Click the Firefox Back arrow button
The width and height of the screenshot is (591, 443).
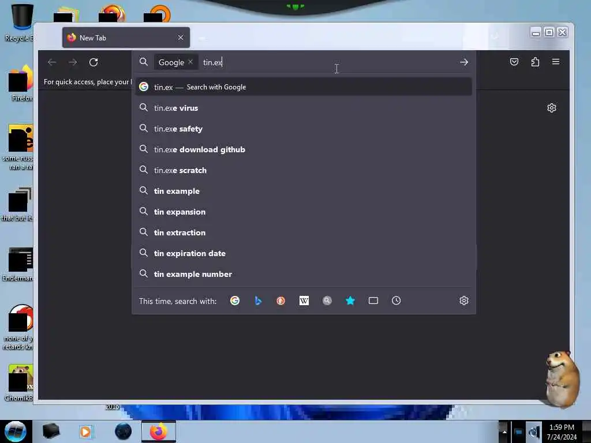[x=52, y=62]
